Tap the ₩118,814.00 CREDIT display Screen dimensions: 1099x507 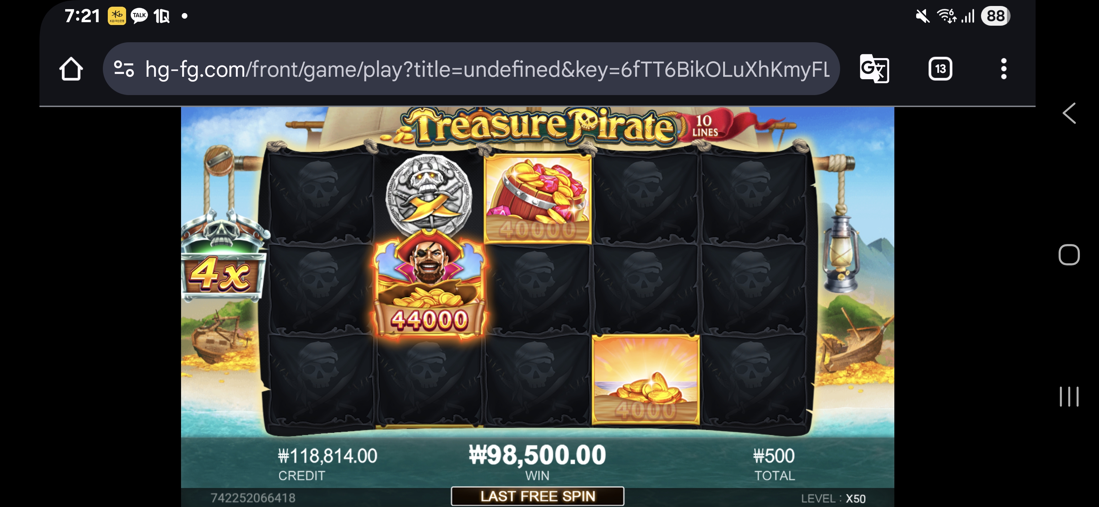click(x=327, y=463)
